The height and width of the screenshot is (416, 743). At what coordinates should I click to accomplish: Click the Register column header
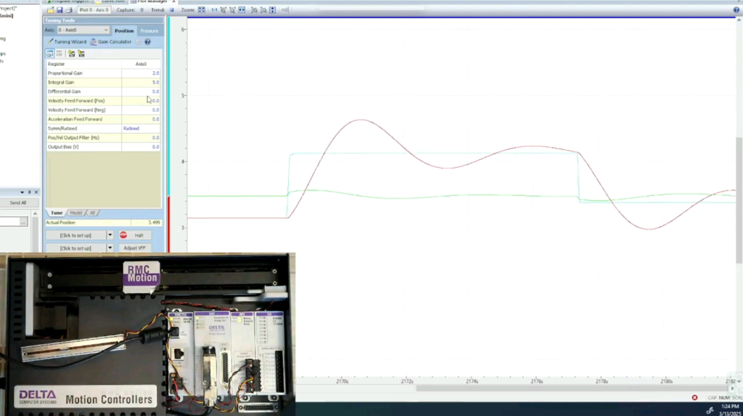[84, 64]
